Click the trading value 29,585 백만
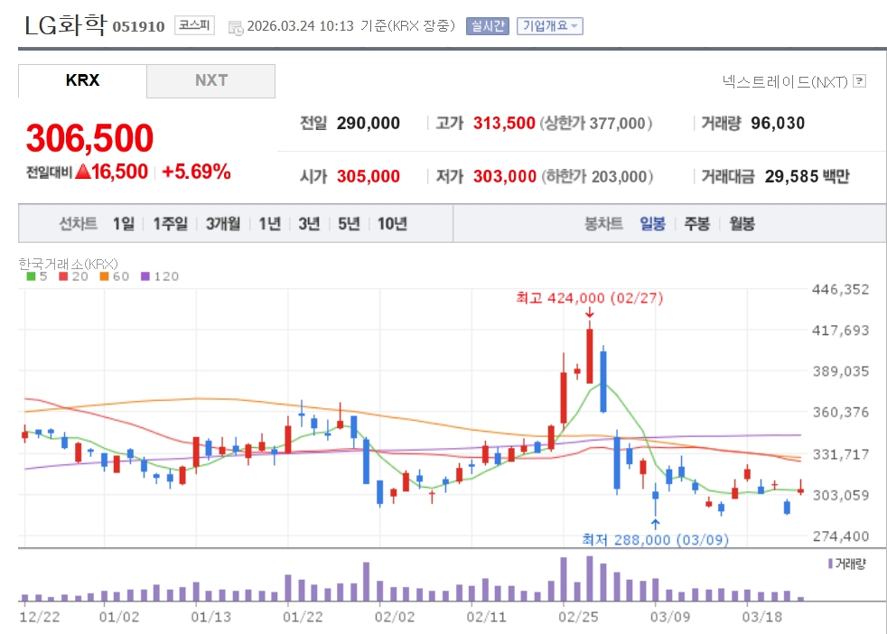This screenshot has width=887, height=634. coord(808,176)
